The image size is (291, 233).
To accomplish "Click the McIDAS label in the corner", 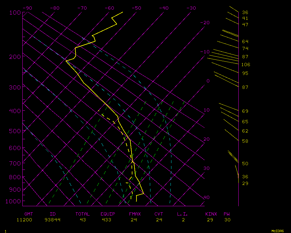I will (277, 231).
